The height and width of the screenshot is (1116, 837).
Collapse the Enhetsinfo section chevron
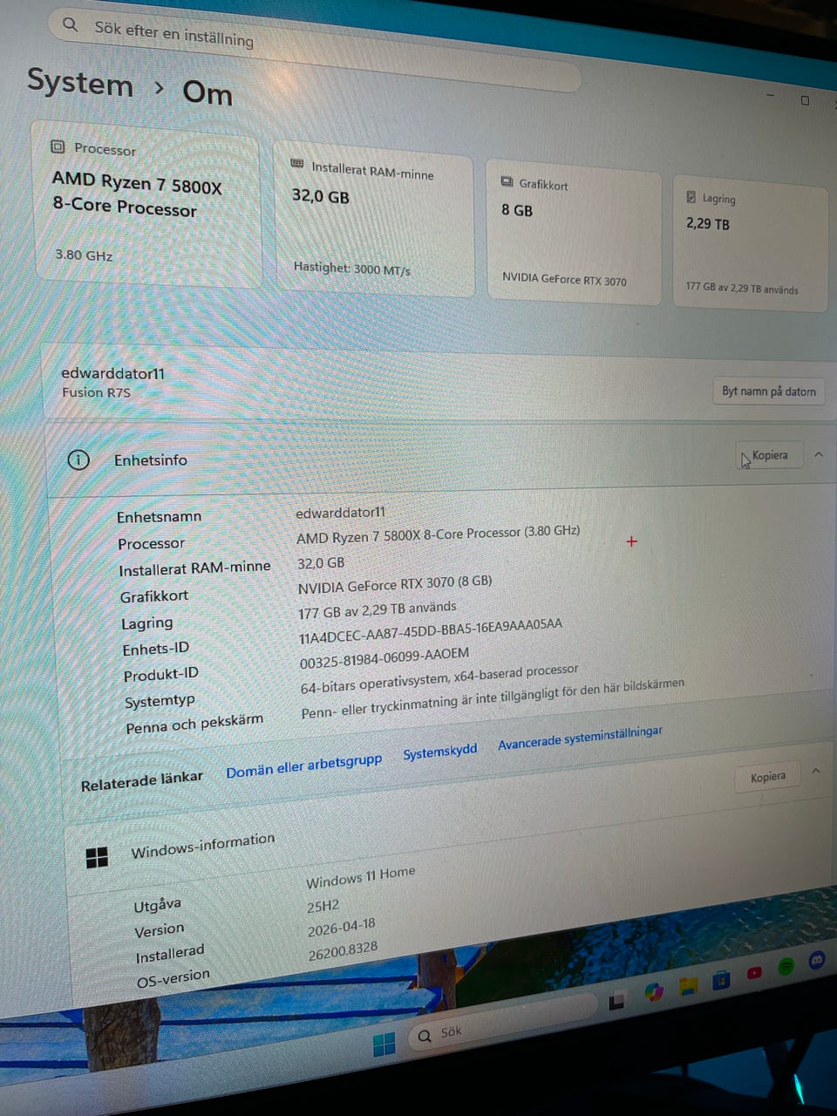click(819, 454)
